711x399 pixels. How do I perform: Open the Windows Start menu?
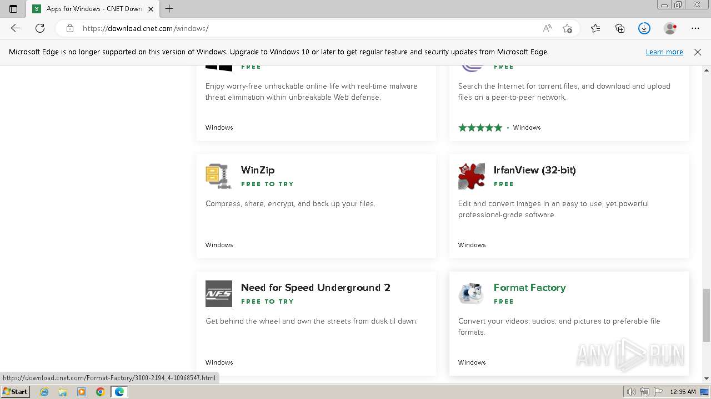pos(15,392)
